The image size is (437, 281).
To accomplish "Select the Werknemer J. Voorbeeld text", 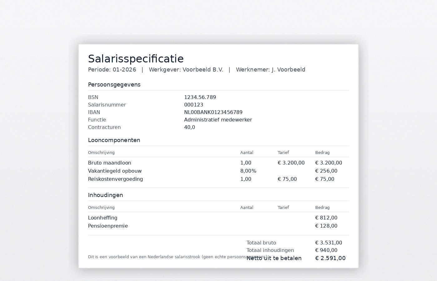I will (270, 70).
